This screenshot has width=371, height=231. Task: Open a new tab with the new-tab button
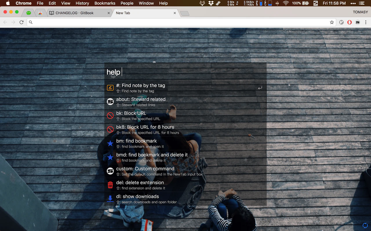185,13
